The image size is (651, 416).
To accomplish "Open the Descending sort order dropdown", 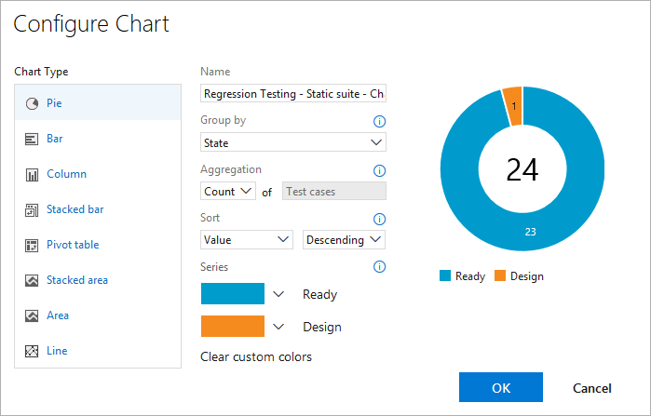I will (x=345, y=239).
